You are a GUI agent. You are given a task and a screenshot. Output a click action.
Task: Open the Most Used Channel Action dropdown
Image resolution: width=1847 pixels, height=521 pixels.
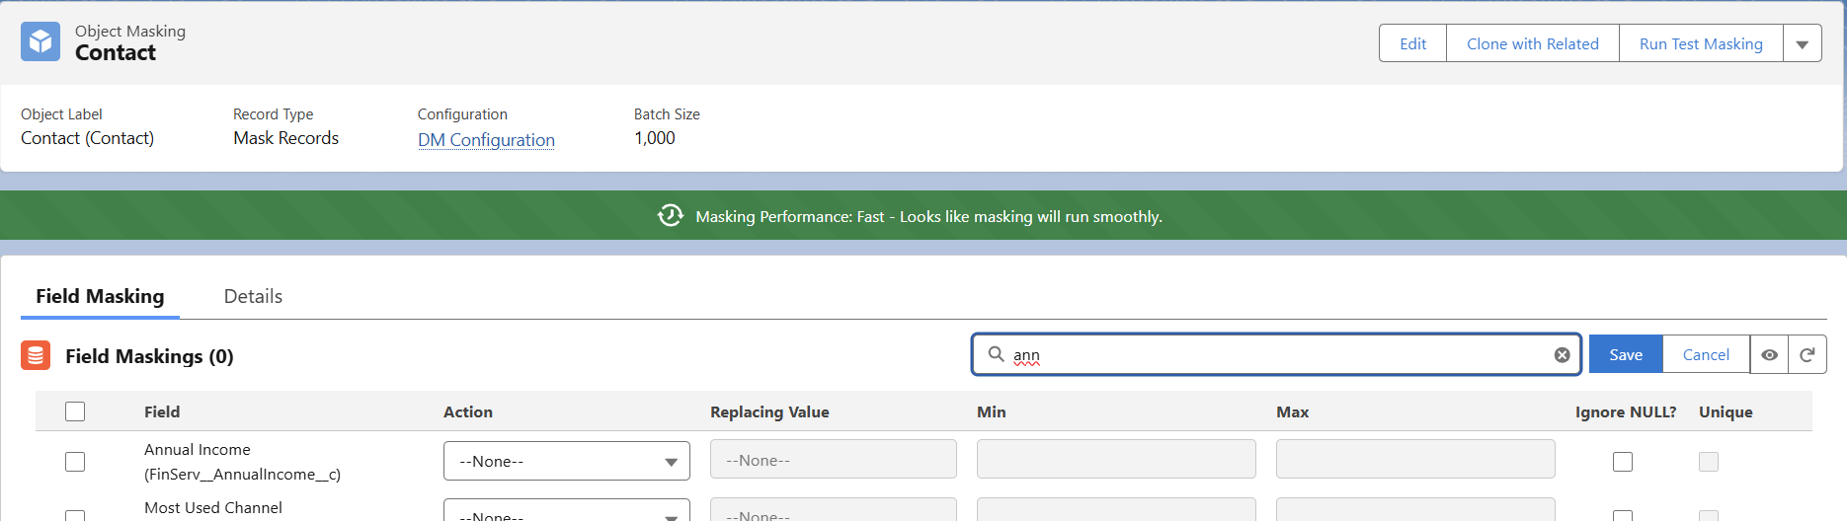566,512
